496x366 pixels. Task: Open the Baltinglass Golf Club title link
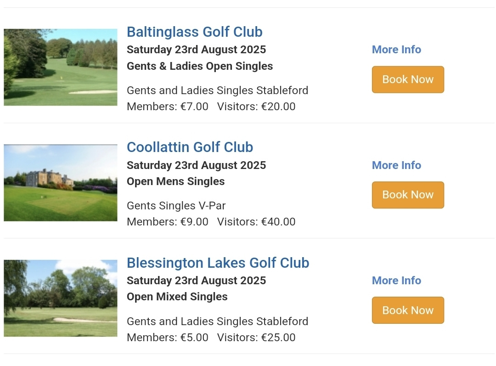coord(195,32)
